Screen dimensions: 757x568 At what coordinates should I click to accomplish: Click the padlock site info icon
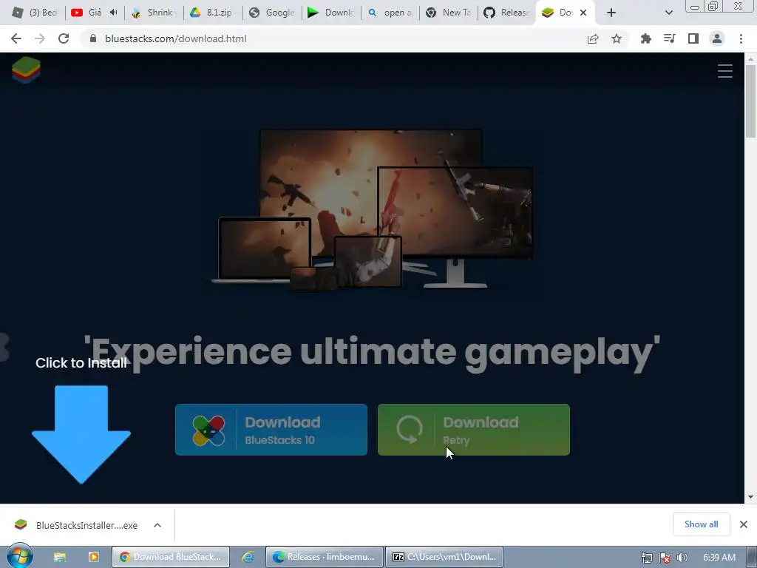pyautogui.click(x=92, y=38)
